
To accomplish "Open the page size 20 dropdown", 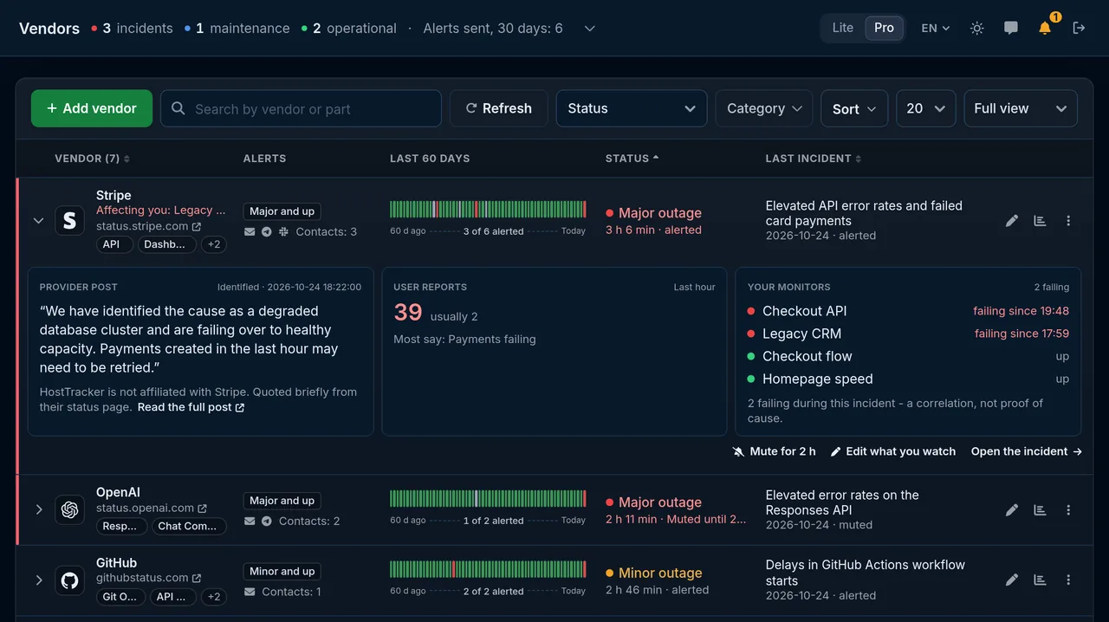I will point(926,108).
